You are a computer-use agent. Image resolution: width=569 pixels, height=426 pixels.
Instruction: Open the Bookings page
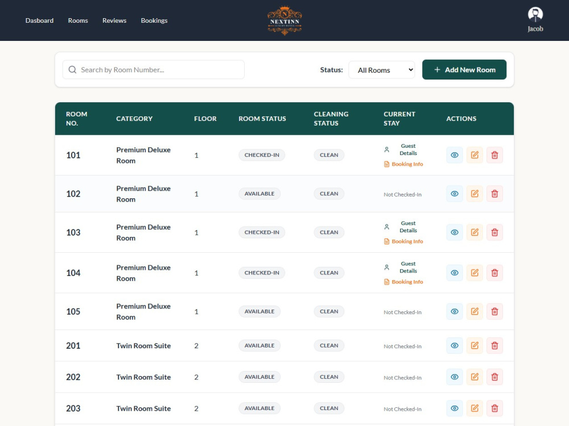pos(154,20)
